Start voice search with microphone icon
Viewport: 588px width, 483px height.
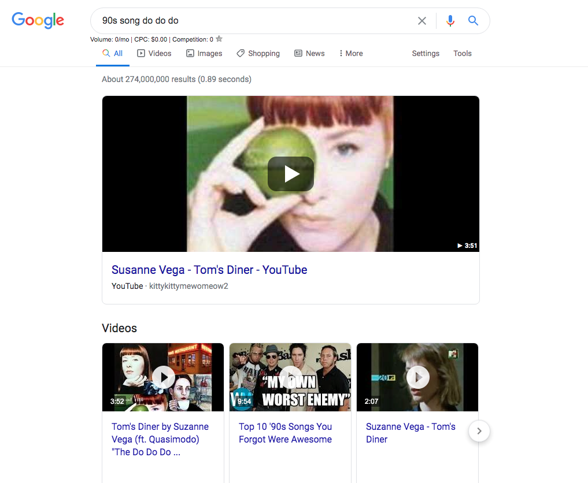pyautogui.click(x=450, y=21)
